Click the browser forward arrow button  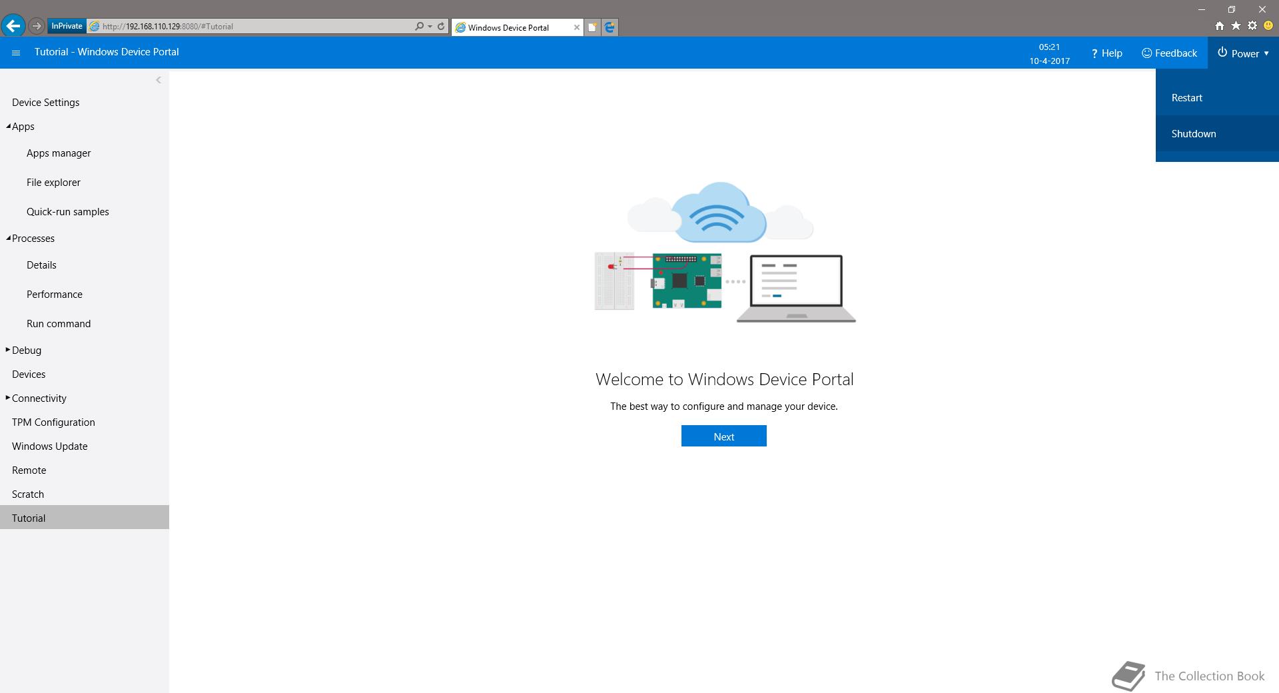[37, 26]
